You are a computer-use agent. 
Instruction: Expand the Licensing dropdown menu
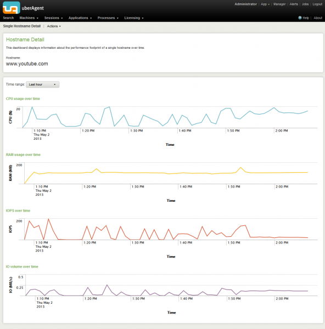pos(134,18)
